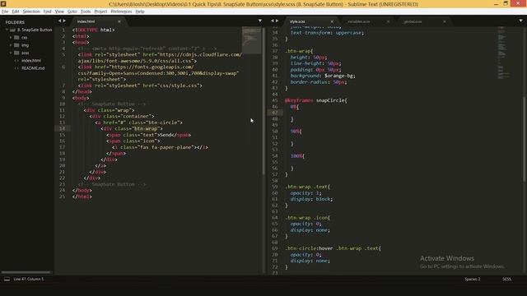Open the Goto menu
This screenshot has height=296, width=527.
tap(72, 12)
